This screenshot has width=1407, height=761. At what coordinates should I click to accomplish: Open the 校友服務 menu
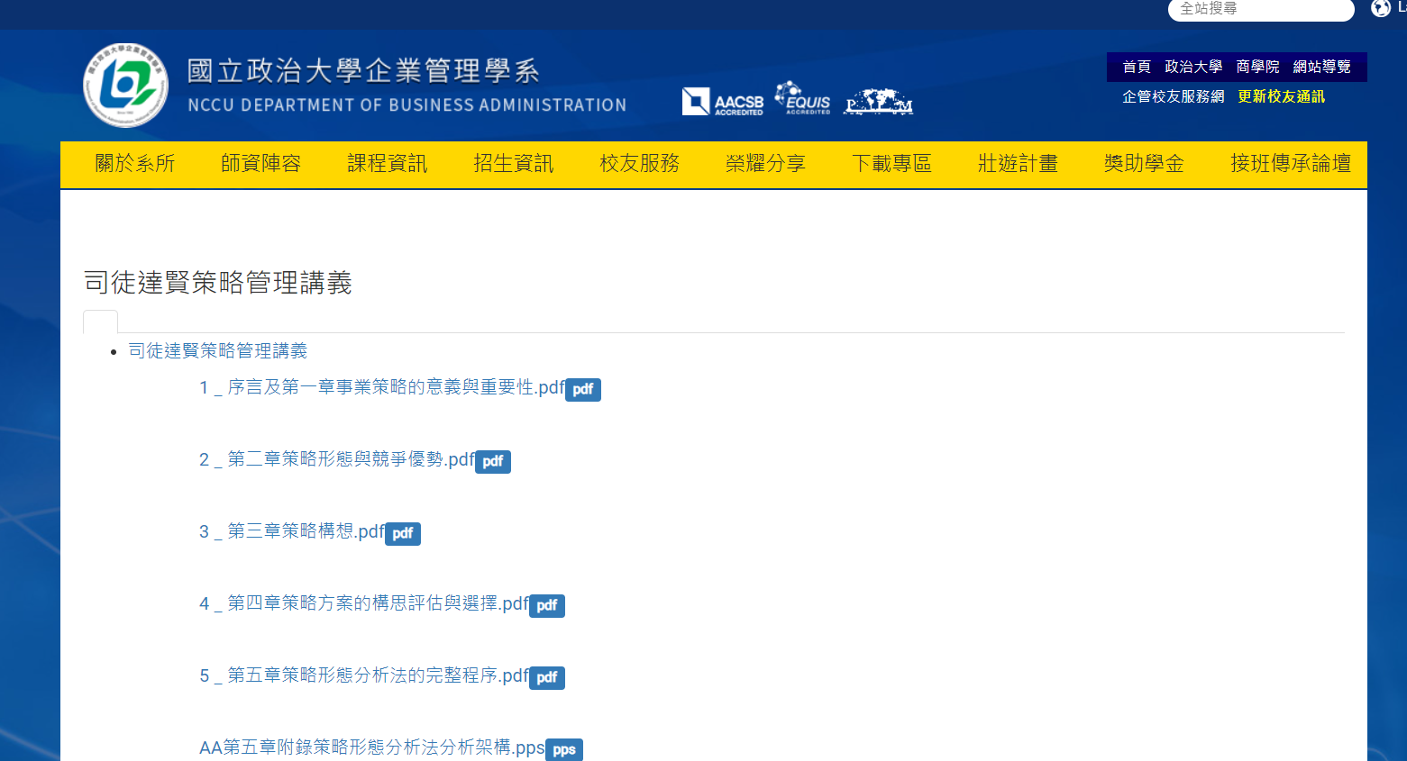640,164
